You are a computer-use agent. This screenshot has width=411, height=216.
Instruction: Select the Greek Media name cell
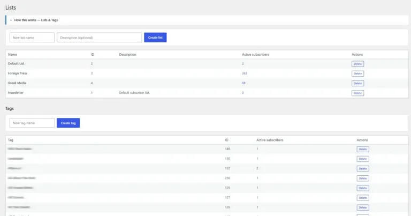tap(17, 83)
